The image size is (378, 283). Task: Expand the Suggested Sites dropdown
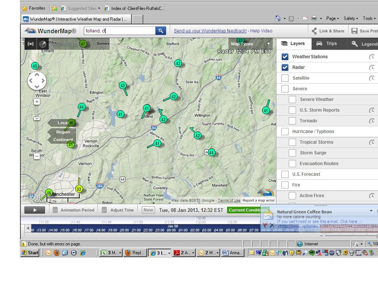(99, 8)
